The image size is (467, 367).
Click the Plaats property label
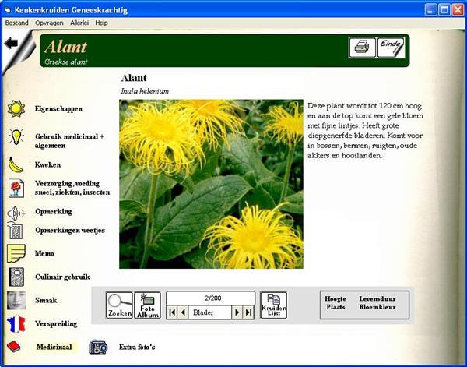(335, 307)
